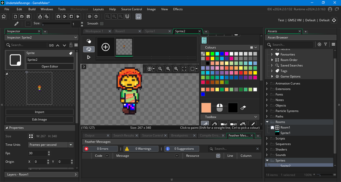Collapse the Toolbox panel

(255, 117)
